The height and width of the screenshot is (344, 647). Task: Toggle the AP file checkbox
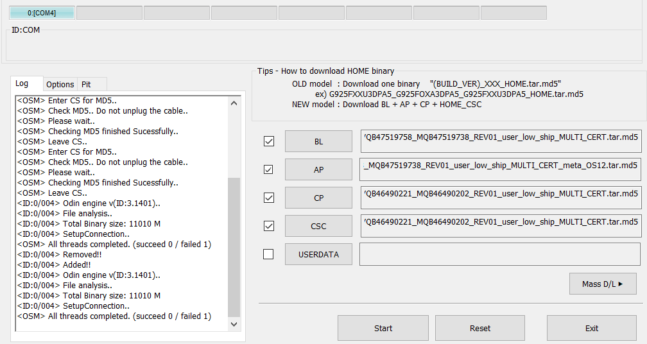point(268,169)
